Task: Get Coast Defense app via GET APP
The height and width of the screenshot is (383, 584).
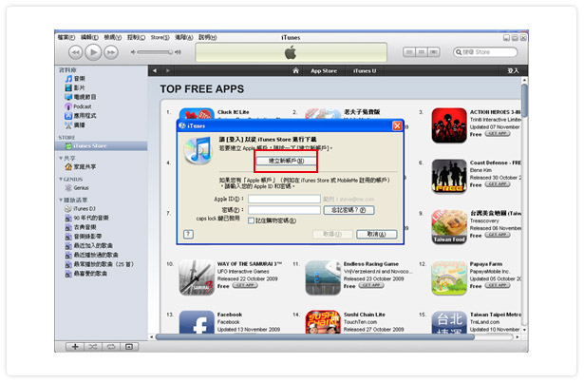Action: pos(498,184)
